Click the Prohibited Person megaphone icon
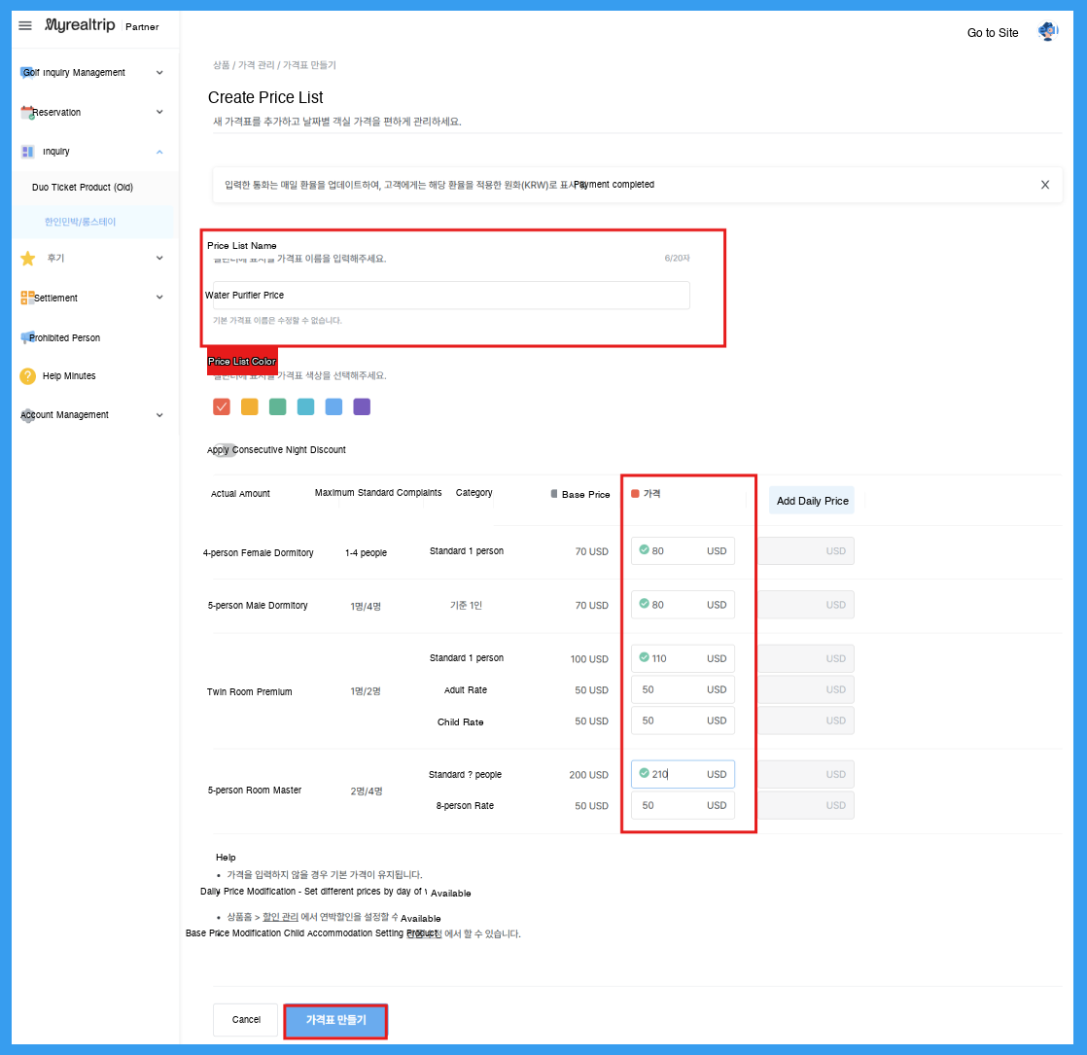 [x=27, y=337]
